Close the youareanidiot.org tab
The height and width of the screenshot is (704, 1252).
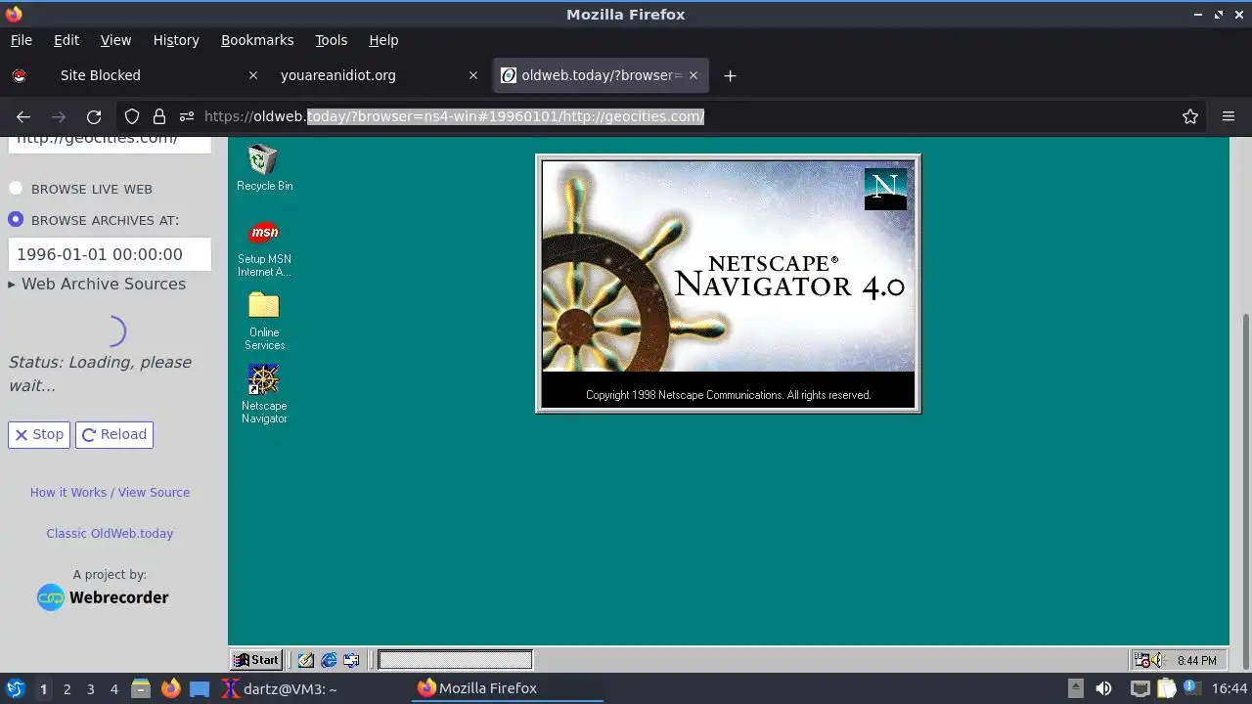point(473,75)
